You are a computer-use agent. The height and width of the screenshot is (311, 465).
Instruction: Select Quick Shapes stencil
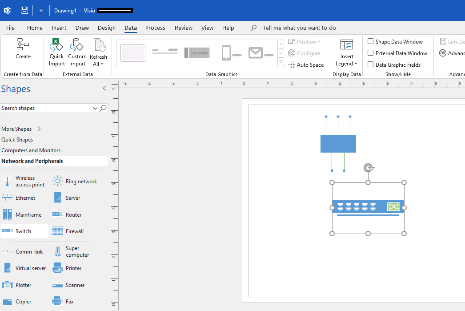(17, 139)
